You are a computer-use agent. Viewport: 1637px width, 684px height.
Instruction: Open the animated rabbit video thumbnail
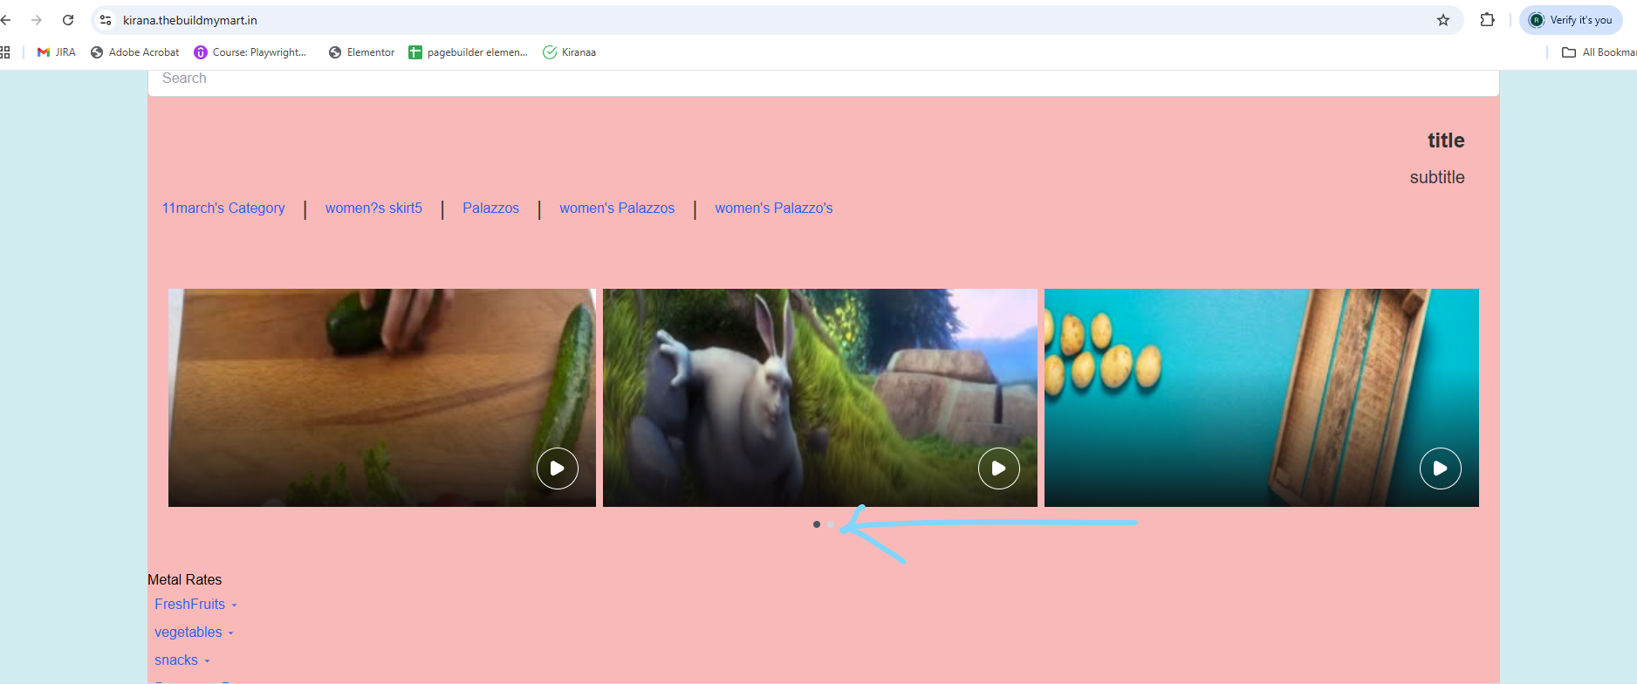point(820,398)
